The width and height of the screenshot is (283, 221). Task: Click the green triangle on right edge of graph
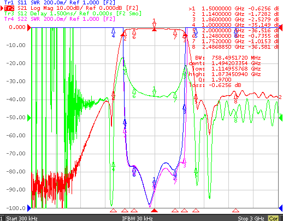click(281, 118)
